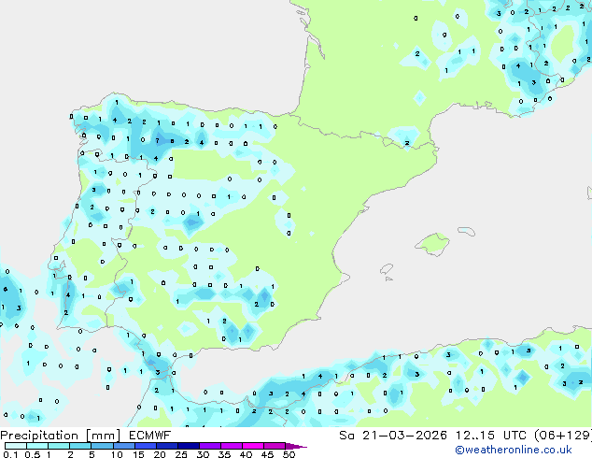Select the 2–5 mm legend color box

(80, 446)
